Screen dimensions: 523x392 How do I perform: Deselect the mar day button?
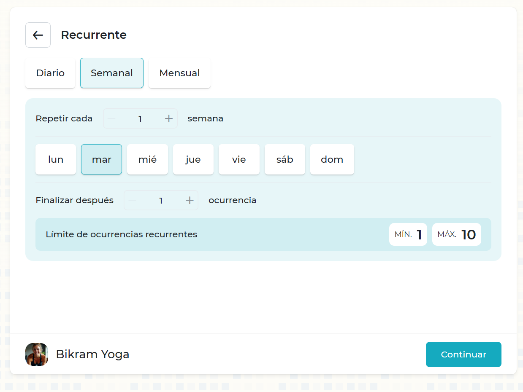(101, 159)
